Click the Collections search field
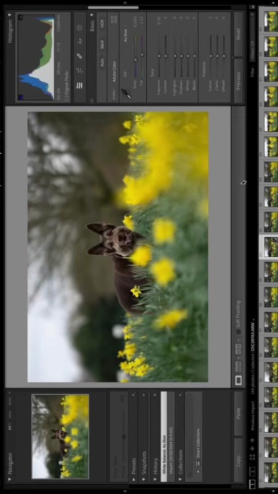278x494 pixels. 189,436
